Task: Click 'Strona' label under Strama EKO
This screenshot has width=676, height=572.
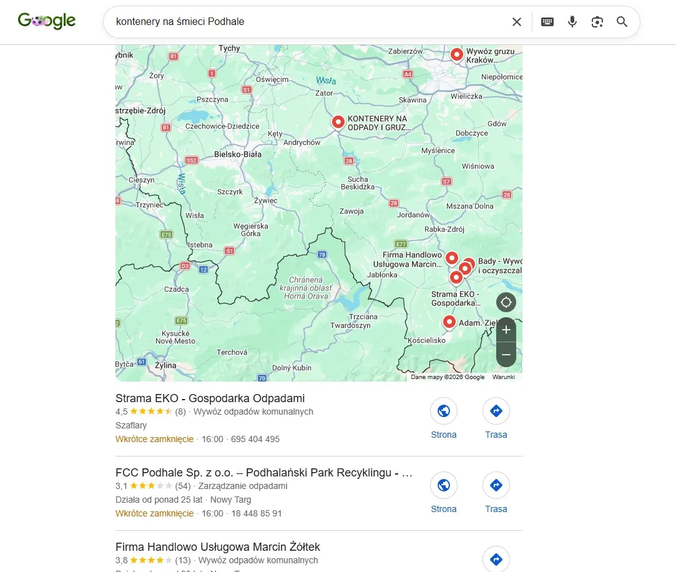Action: (x=444, y=435)
